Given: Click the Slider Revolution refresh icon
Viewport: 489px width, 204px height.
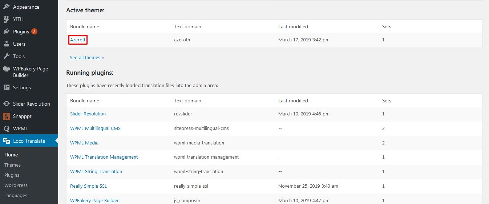Looking at the screenshot, I should pos(6,104).
